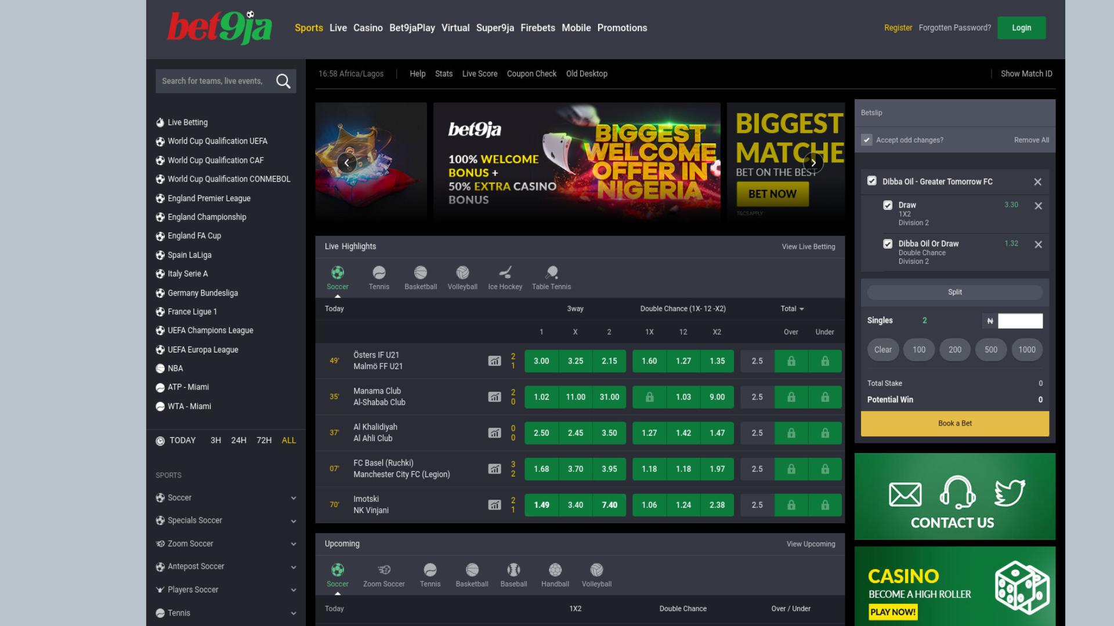Open Promotions in top navigation

pos(622,28)
